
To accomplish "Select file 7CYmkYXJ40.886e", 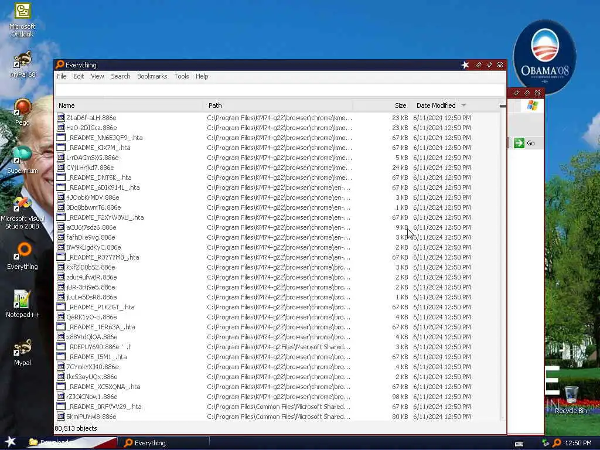I will click(92, 366).
